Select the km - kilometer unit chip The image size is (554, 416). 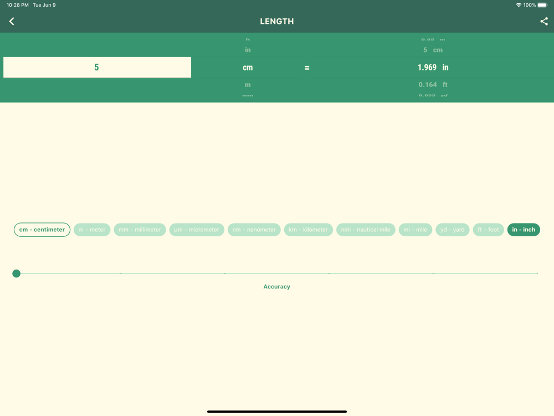pyautogui.click(x=308, y=230)
